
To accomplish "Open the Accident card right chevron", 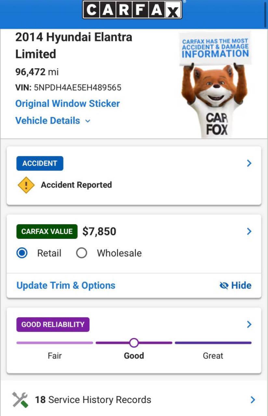I will click(x=249, y=163).
